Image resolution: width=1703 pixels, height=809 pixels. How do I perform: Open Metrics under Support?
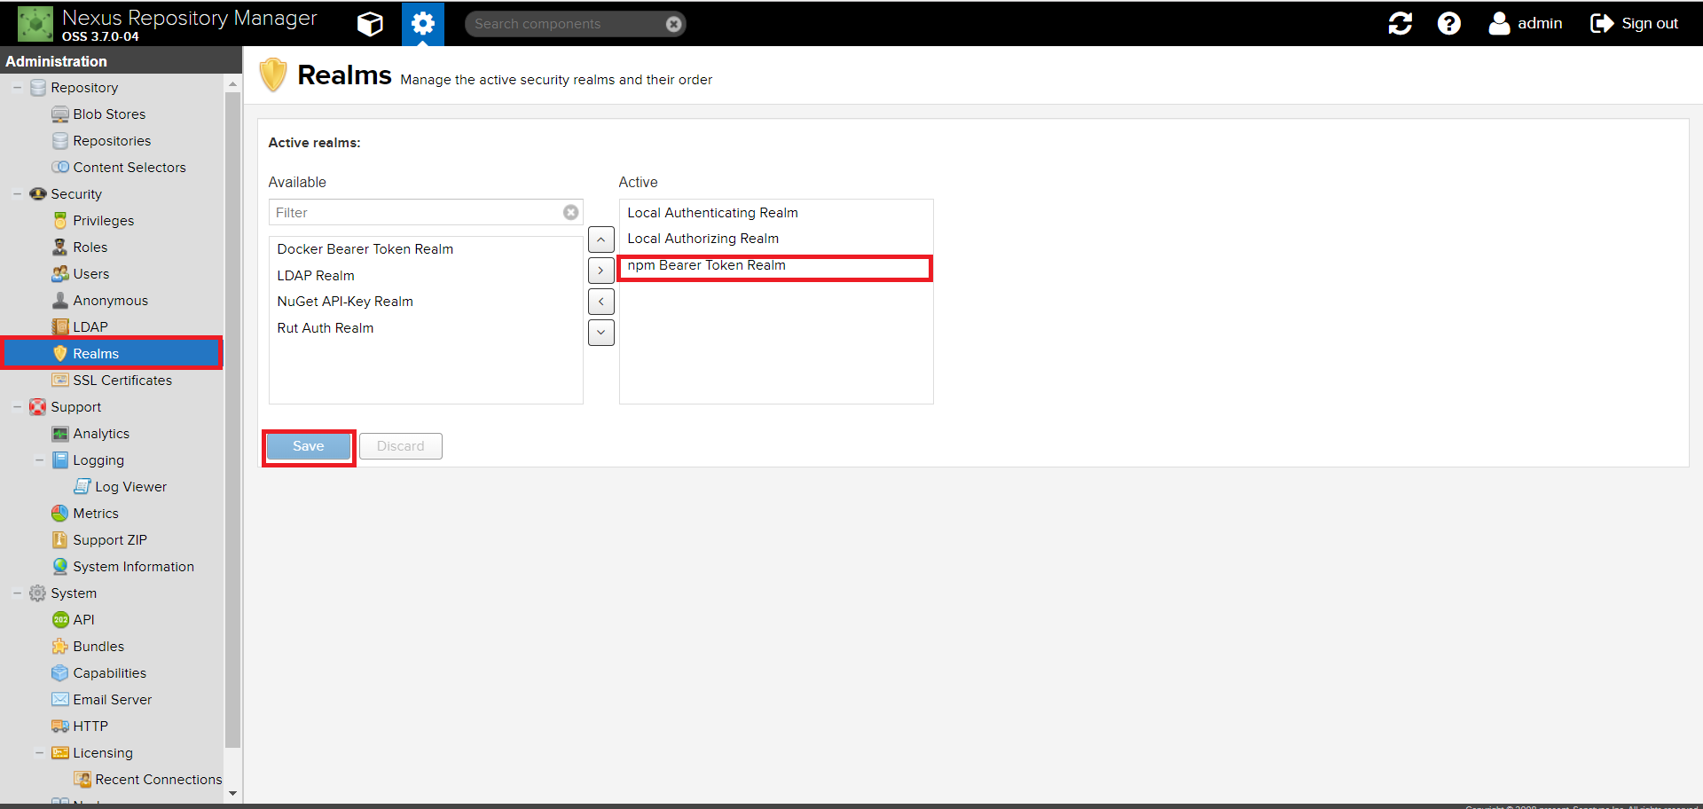coord(96,514)
